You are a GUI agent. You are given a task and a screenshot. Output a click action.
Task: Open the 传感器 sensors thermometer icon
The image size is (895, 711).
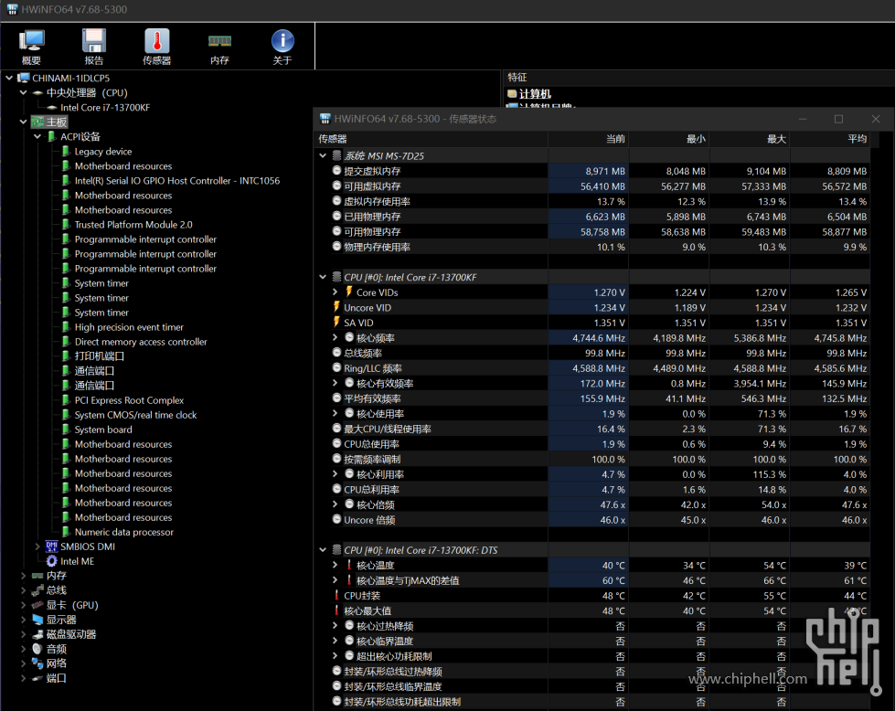157,41
